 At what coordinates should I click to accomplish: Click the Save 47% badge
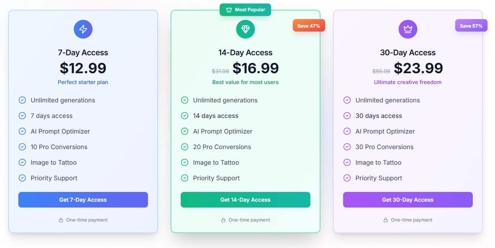point(309,25)
